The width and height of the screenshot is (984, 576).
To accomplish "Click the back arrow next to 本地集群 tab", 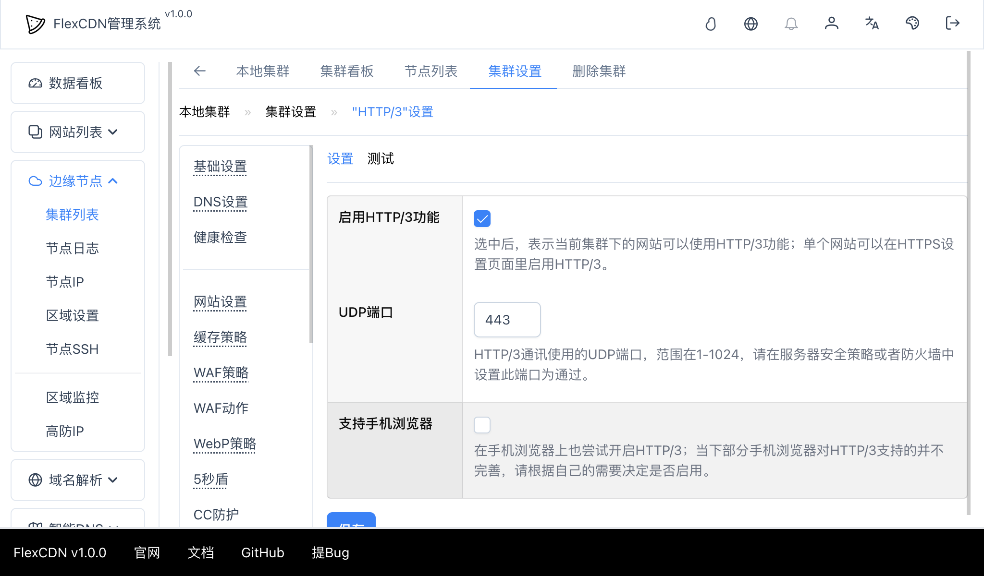I will tap(200, 71).
